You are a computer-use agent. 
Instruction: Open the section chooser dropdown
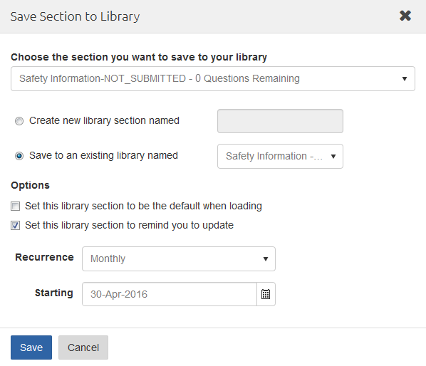pyautogui.click(x=213, y=79)
